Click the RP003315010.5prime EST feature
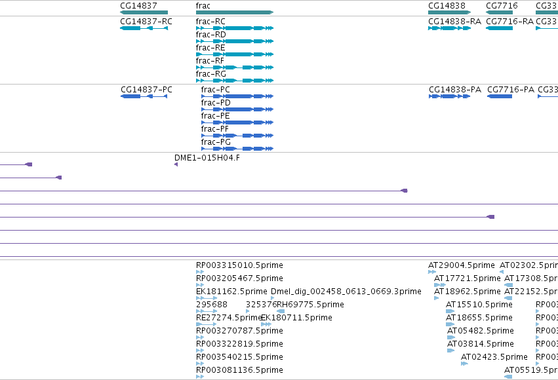 click(200, 272)
